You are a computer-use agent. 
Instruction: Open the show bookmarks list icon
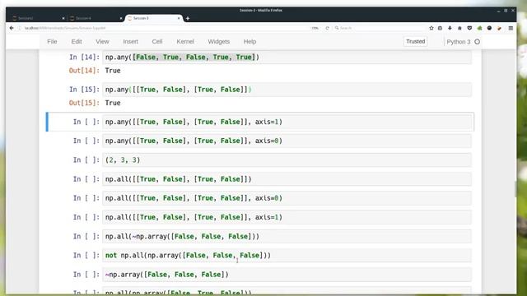tap(440, 28)
